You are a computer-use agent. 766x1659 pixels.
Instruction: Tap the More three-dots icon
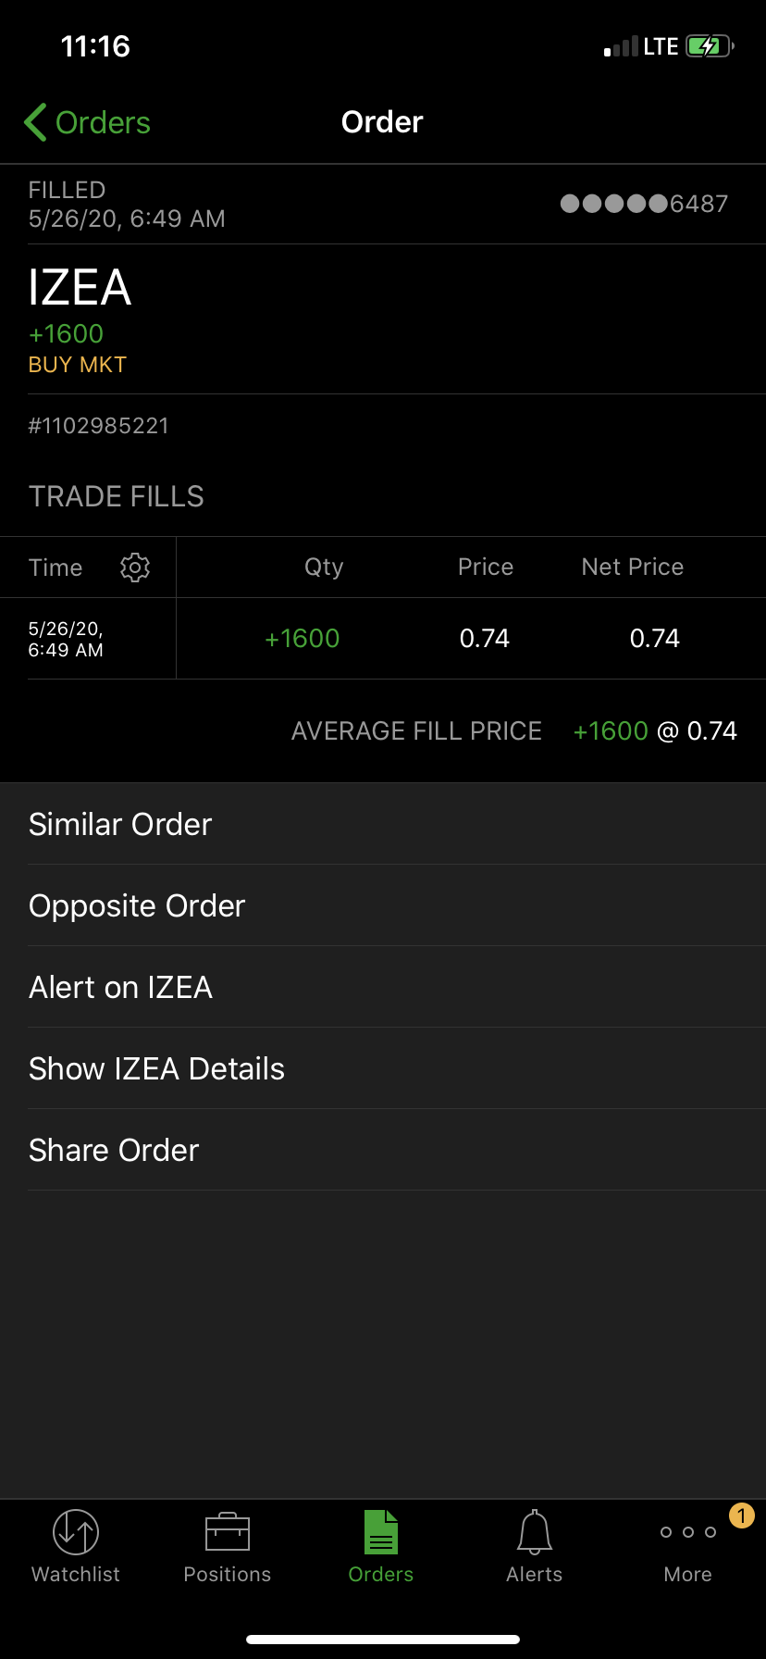tap(688, 1532)
